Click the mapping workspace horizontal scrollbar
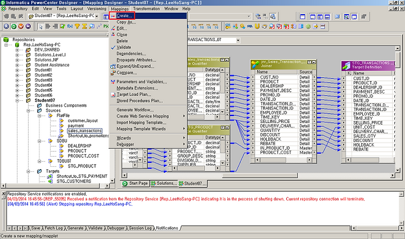405x239 pixels. [259, 175]
